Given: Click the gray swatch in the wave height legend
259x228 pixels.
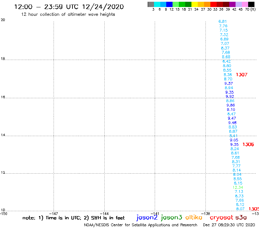Looking at the screenshot, I should (151, 4).
